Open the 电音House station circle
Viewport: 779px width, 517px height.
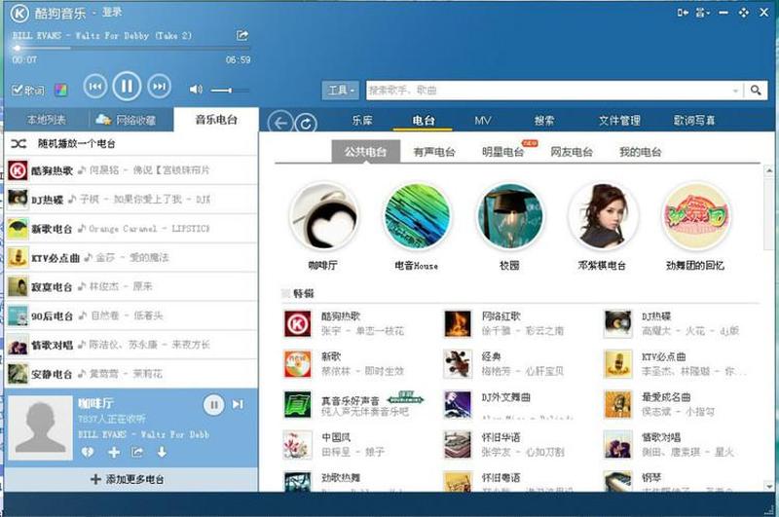417,215
